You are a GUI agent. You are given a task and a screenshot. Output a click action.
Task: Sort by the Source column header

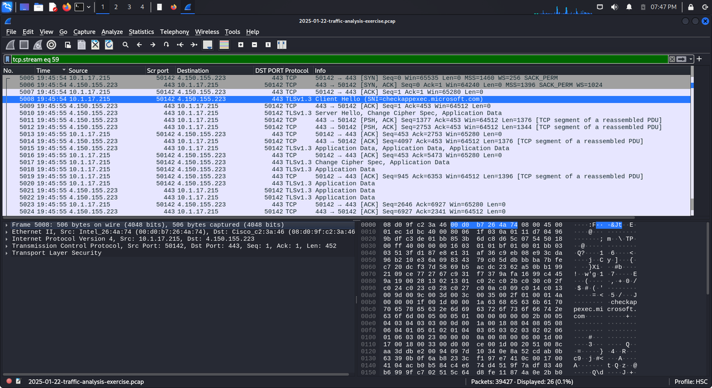(x=106, y=70)
